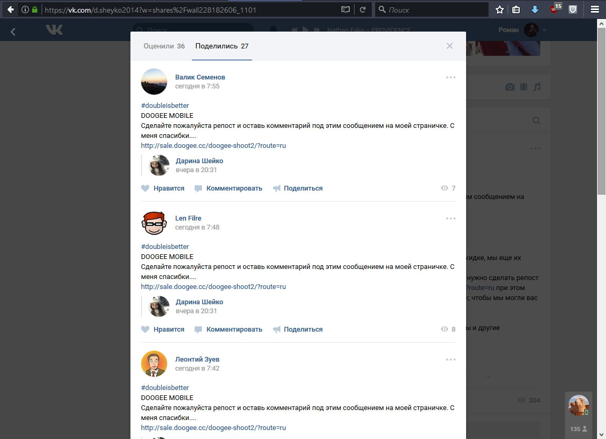The width and height of the screenshot is (606, 439).
Task: Open the Len Filre cartoon avatar
Action: pos(154,223)
